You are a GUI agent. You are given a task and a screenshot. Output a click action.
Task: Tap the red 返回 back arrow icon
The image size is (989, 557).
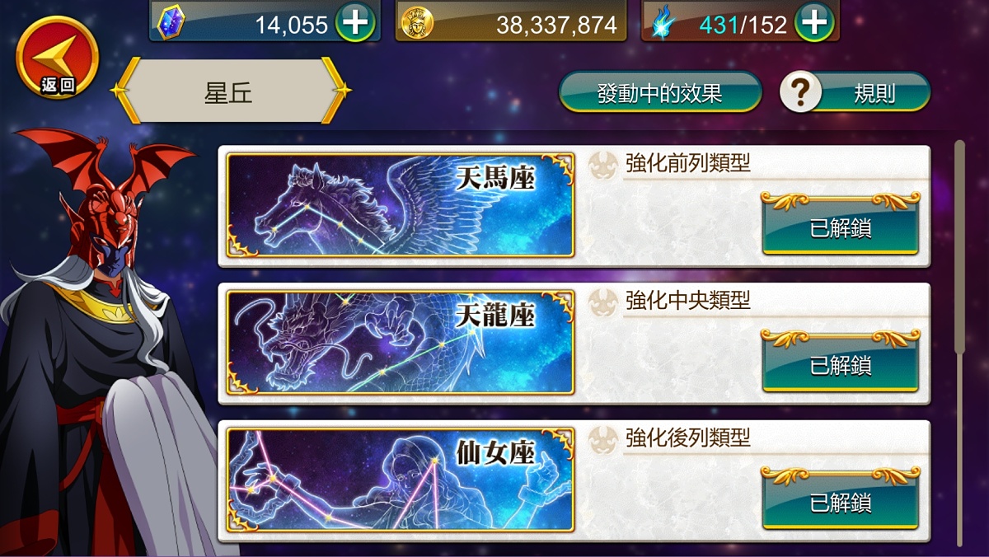57,58
